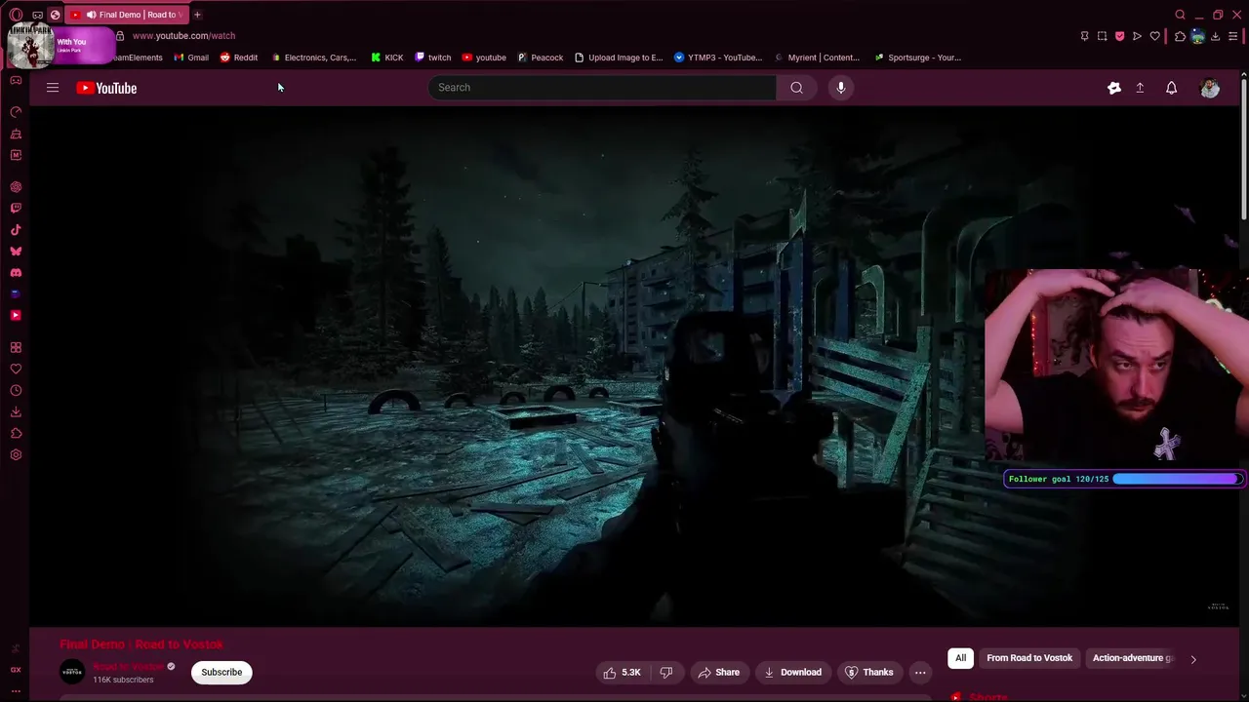The image size is (1249, 702).
Task: Open GX Control speedometer in sidebar
Action: pyautogui.click(x=16, y=112)
